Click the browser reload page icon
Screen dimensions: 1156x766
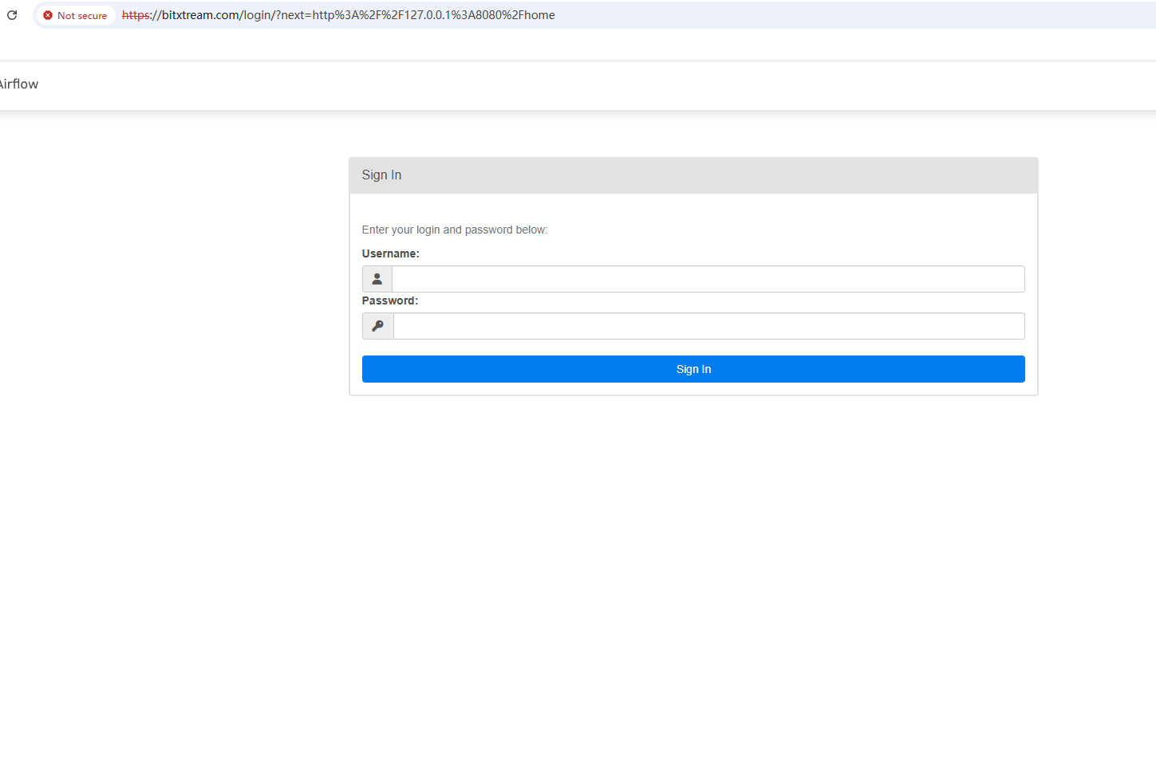pos(12,15)
